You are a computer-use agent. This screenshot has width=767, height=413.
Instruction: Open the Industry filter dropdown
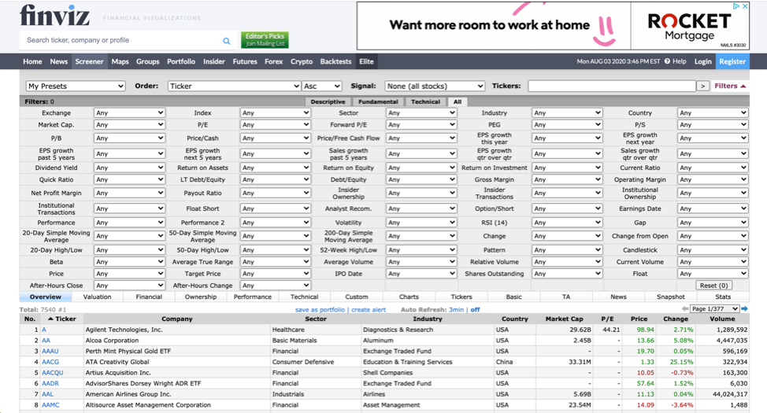pos(567,113)
